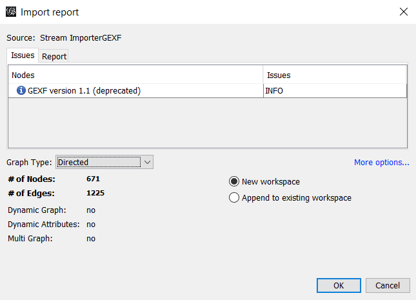Open the Graph Type dropdown

104,163
